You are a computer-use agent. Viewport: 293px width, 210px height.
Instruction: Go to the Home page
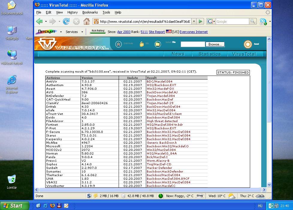pyautogui.click(x=87, y=22)
